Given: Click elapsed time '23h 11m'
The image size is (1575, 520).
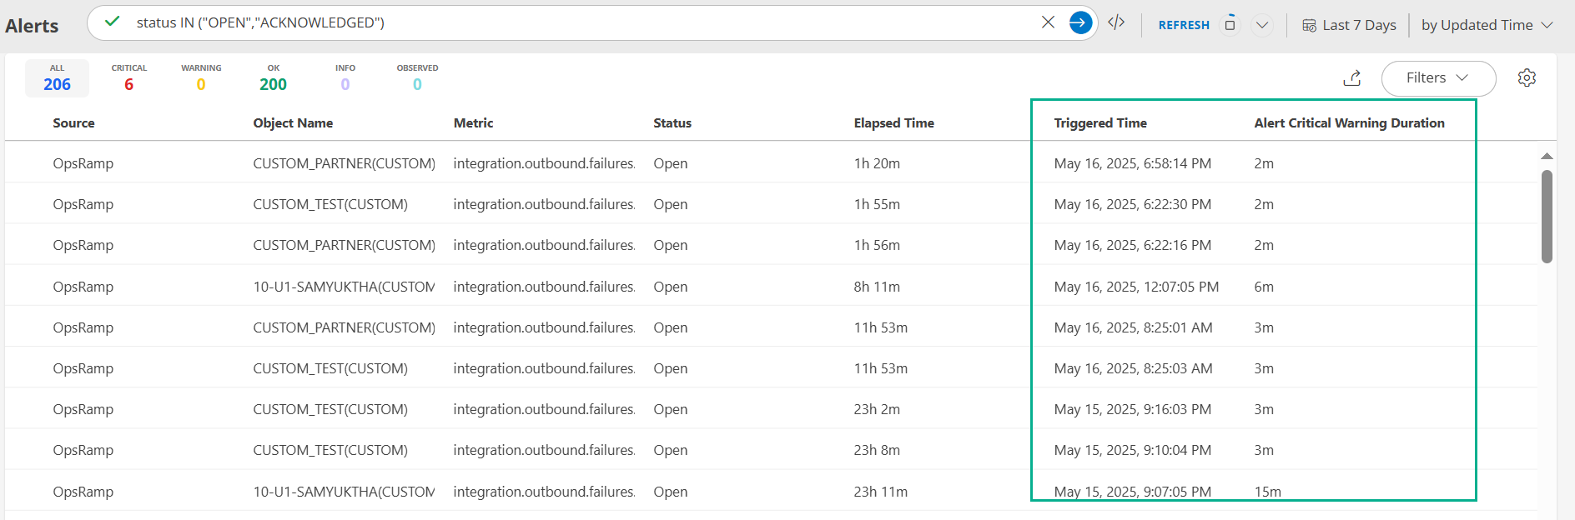Looking at the screenshot, I should click(880, 492).
